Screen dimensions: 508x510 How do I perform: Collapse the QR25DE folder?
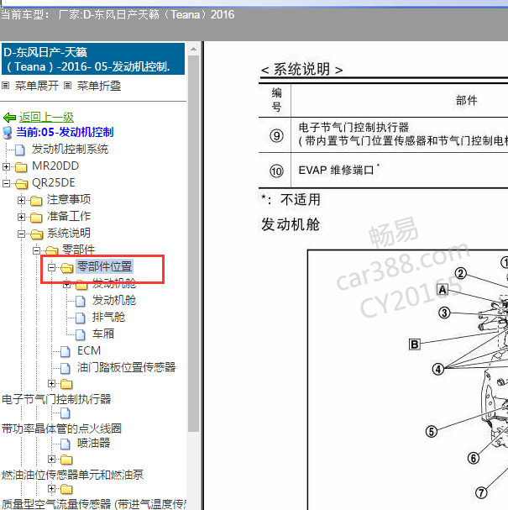coord(6,183)
